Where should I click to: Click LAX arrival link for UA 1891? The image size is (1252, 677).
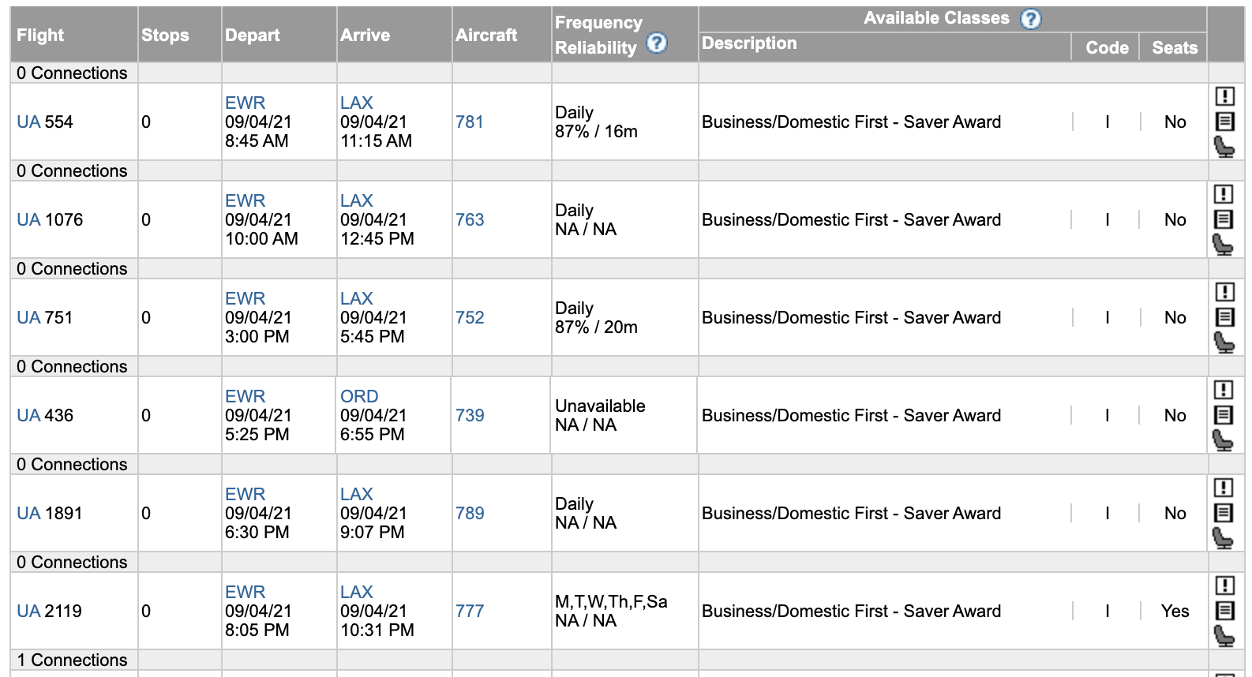pyautogui.click(x=357, y=494)
